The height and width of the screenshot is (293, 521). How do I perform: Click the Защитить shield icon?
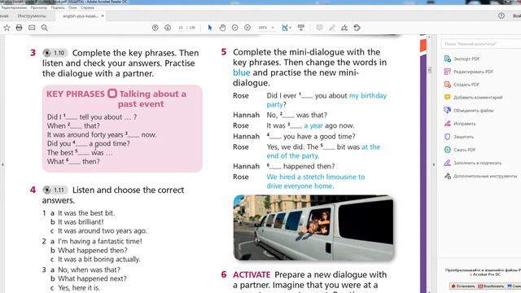pyautogui.click(x=447, y=137)
